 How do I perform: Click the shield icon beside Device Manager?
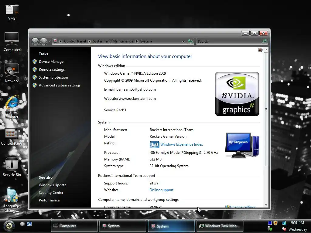coord(35,62)
